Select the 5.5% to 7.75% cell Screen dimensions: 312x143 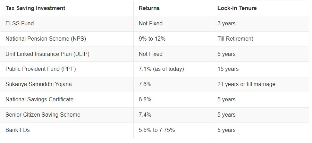pyautogui.click(x=157, y=130)
